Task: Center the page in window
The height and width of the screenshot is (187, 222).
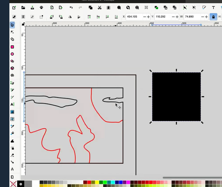Action: tap(146, 8)
